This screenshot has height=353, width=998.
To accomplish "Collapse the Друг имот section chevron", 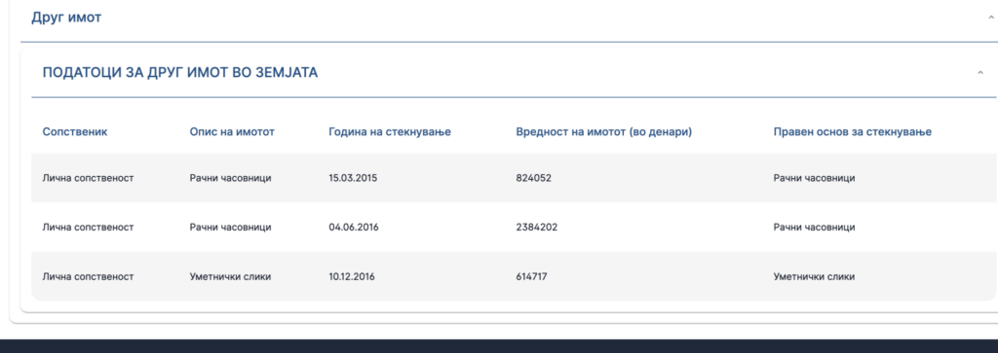I will [x=991, y=18].
